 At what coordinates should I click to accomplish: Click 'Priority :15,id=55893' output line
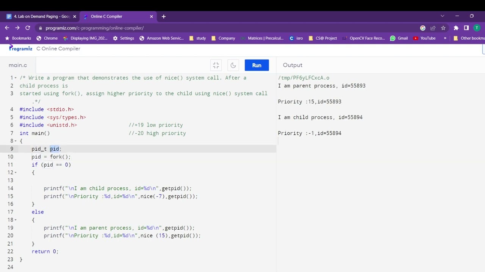[x=310, y=102]
